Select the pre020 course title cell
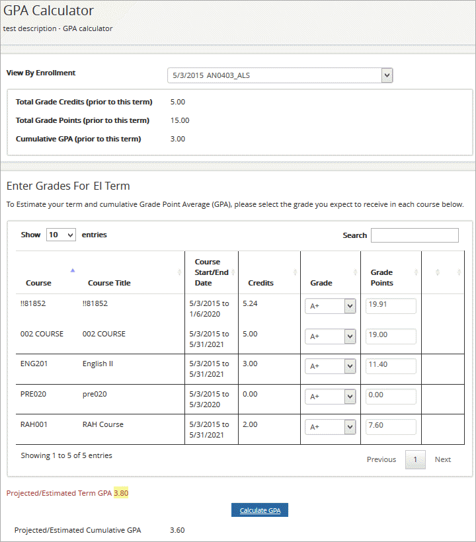The image size is (476, 542). [x=95, y=394]
